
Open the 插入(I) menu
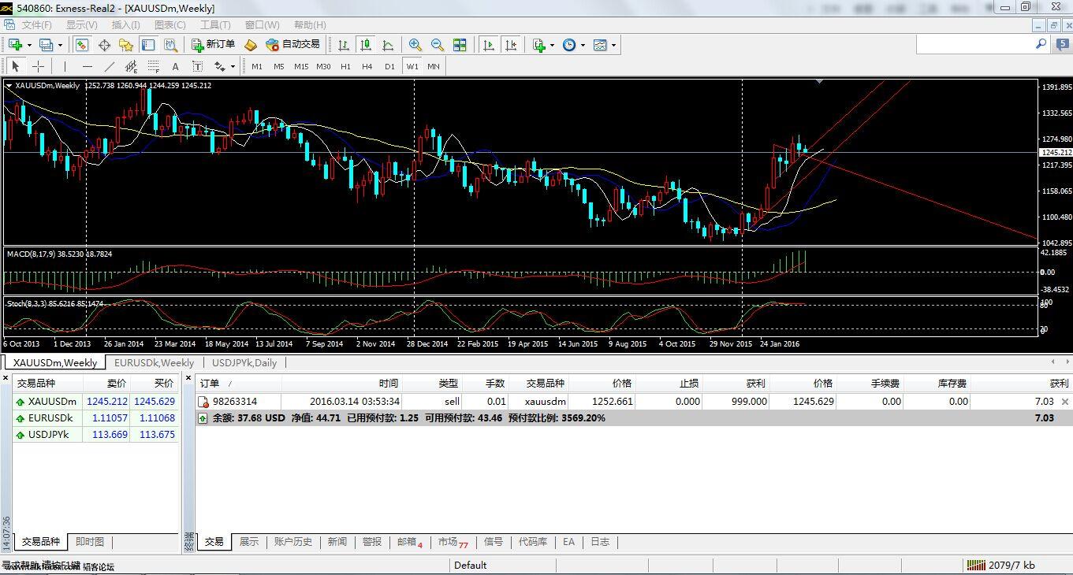tap(126, 25)
